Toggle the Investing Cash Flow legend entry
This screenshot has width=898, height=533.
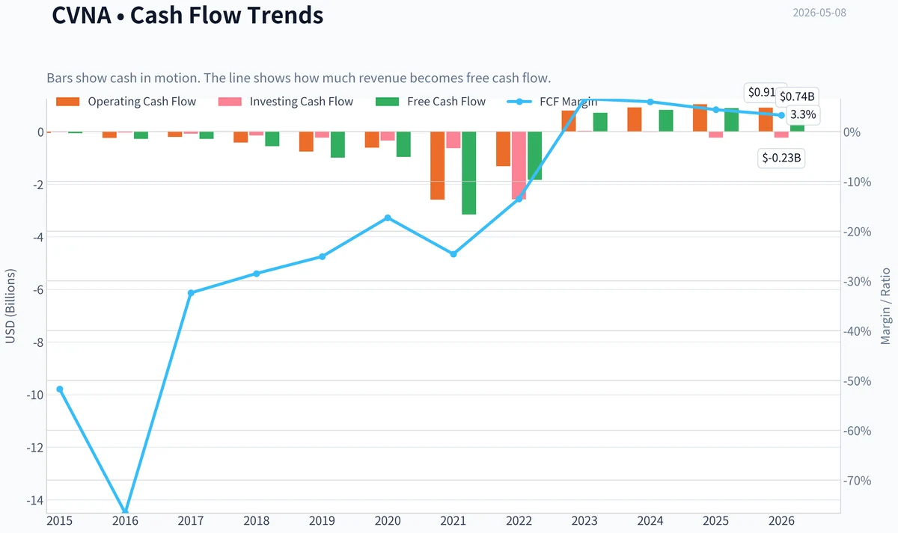pos(285,102)
